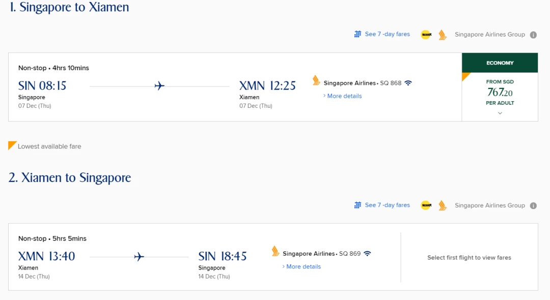Click the Wi-Fi icon next to SQ 868
The image size is (550, 300).
point(408,83)
